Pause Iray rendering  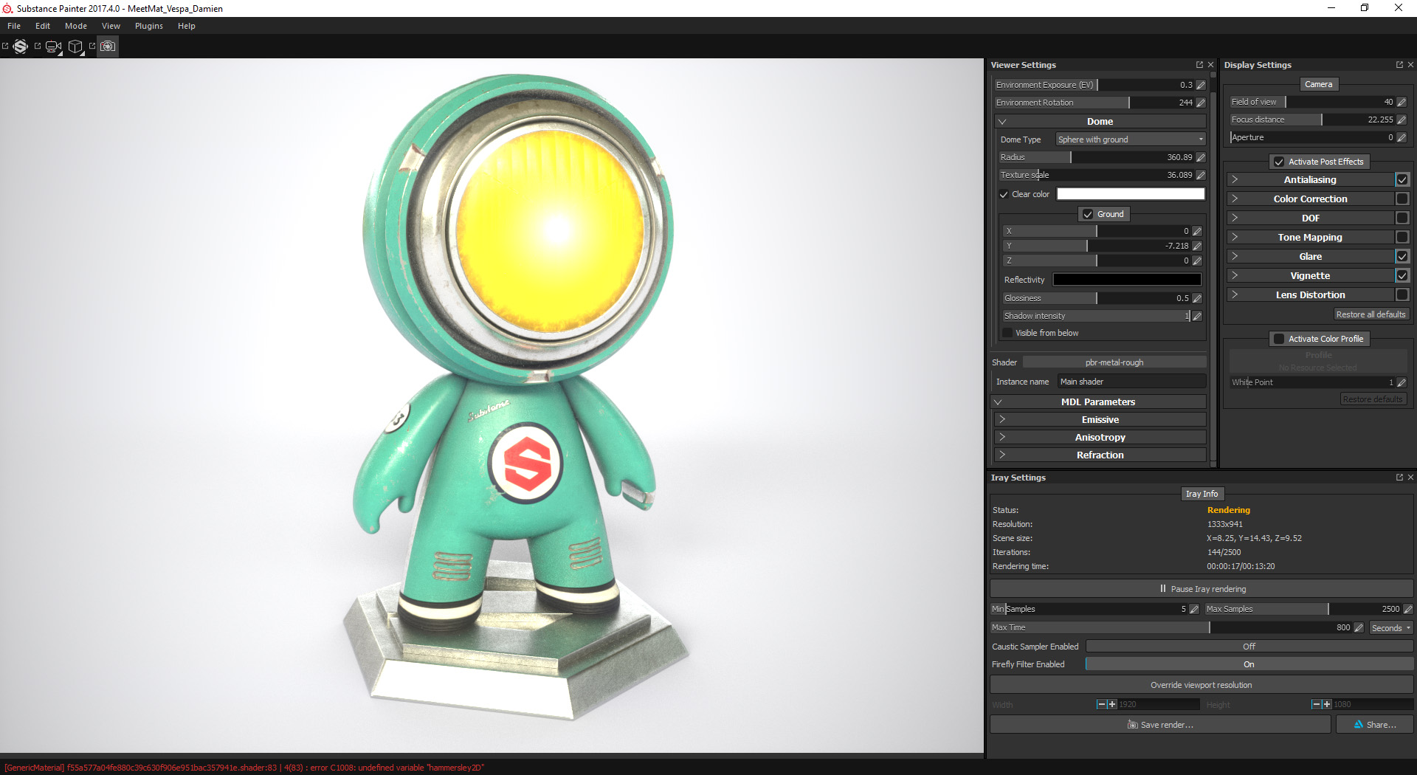[x=1201, y=588]
